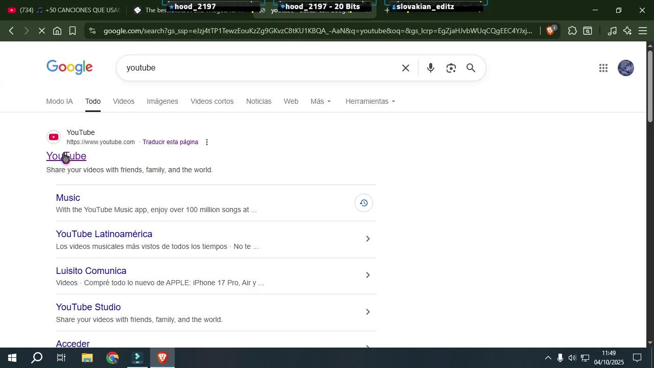Click the YouTube favicon in first result
The width and height of the screenshot is (654, 368).
pyautogui.click(x=54, y=137)
